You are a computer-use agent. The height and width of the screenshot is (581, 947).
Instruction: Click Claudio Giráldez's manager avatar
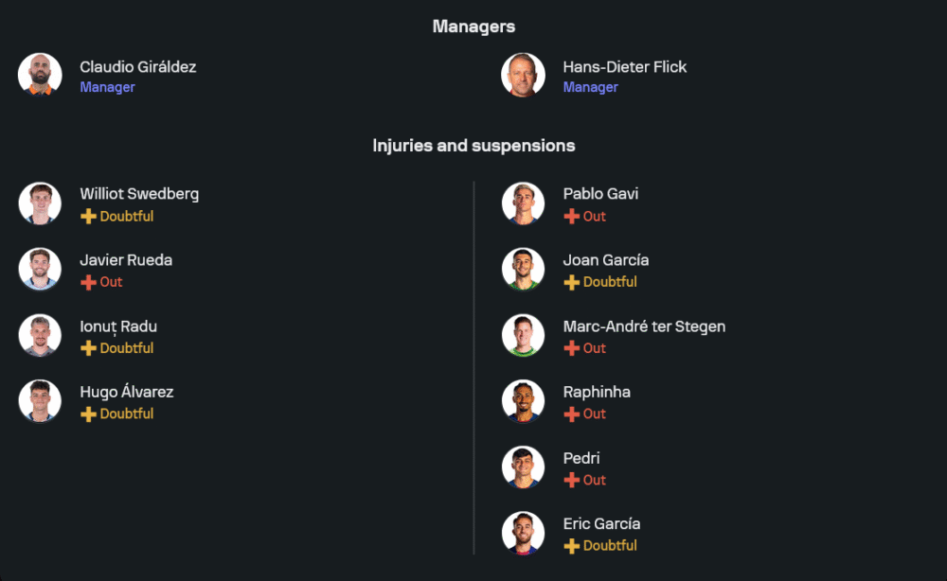tap(40, 75)
